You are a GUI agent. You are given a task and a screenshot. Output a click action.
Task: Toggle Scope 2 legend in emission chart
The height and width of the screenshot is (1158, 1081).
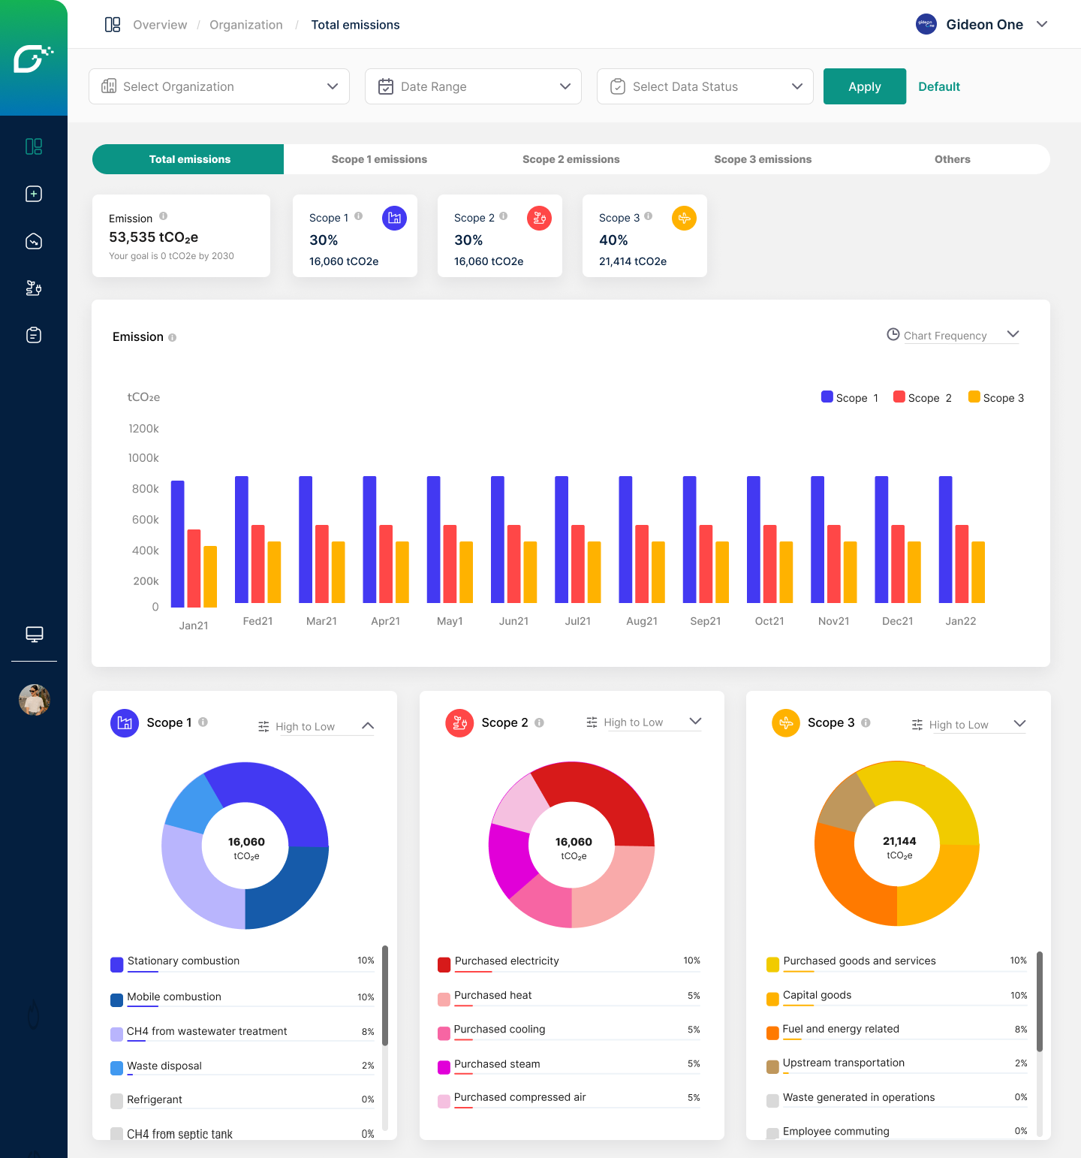pos(922,397)
